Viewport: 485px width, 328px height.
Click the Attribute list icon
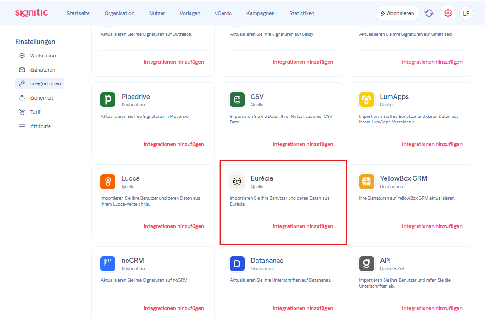(22, 126)
